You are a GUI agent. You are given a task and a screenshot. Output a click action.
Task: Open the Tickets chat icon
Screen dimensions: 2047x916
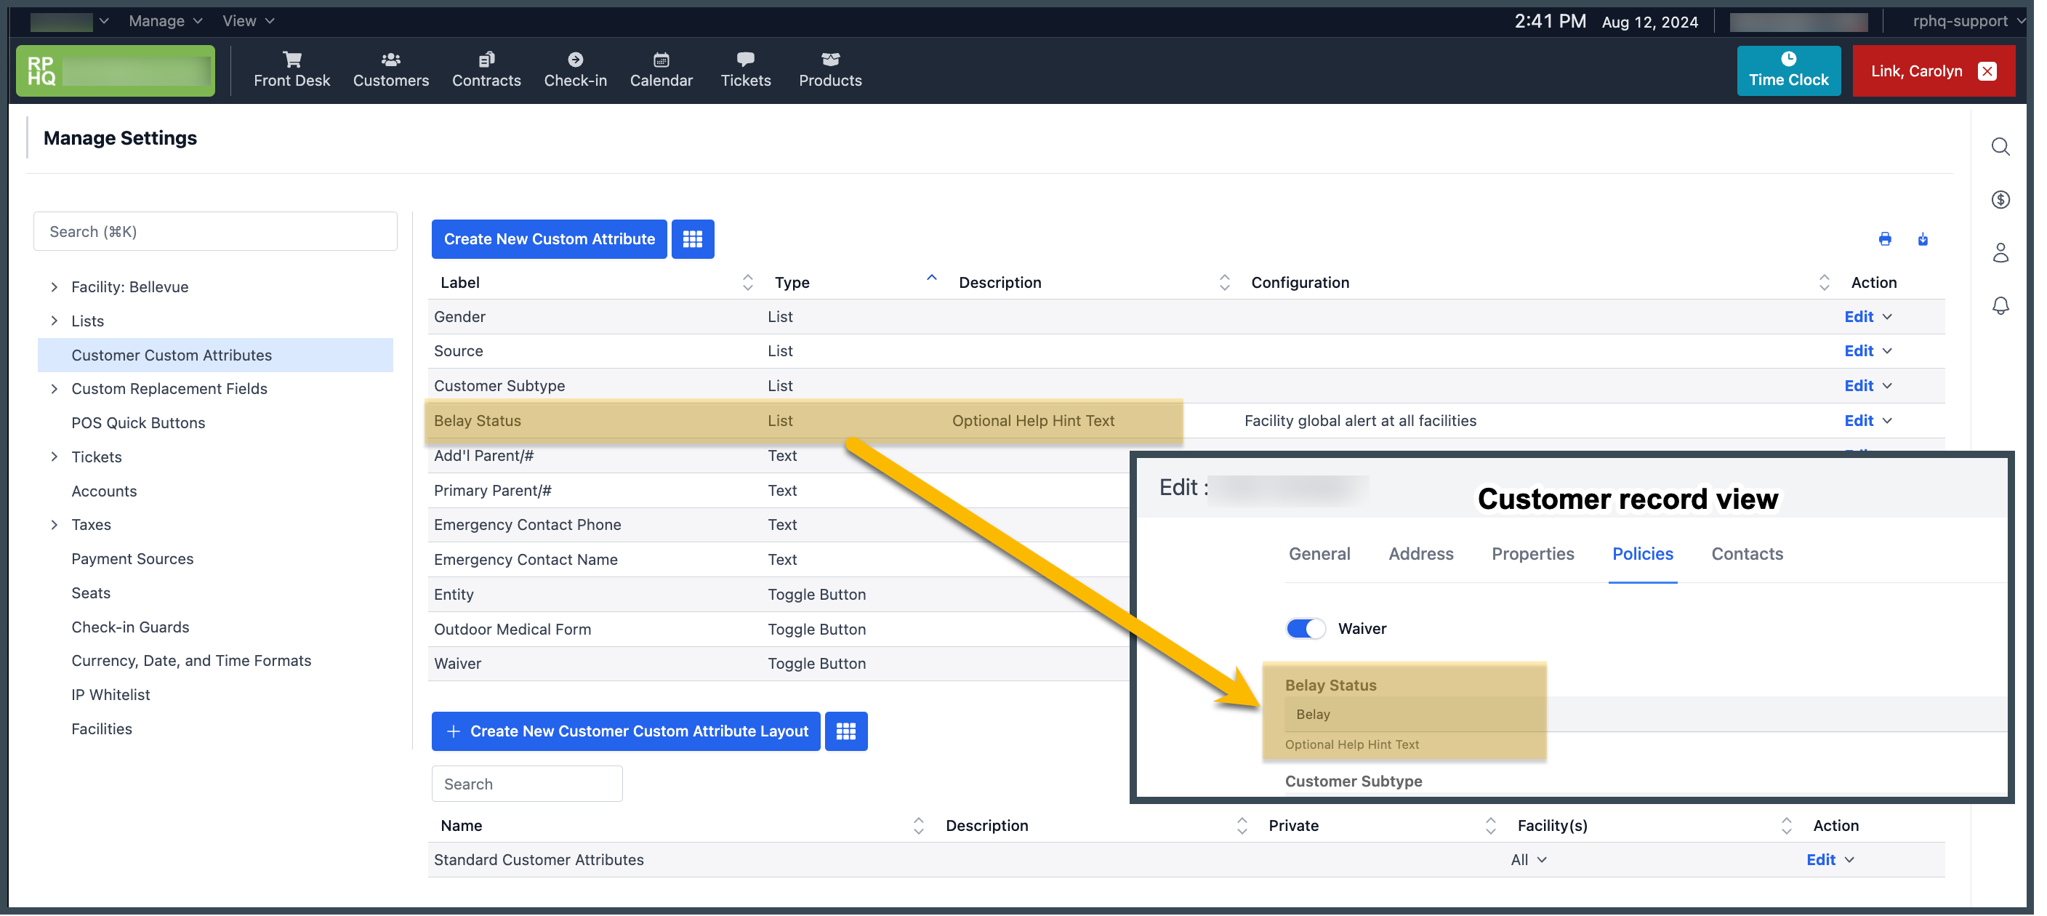pyautogui.click(x=744, y=60)
